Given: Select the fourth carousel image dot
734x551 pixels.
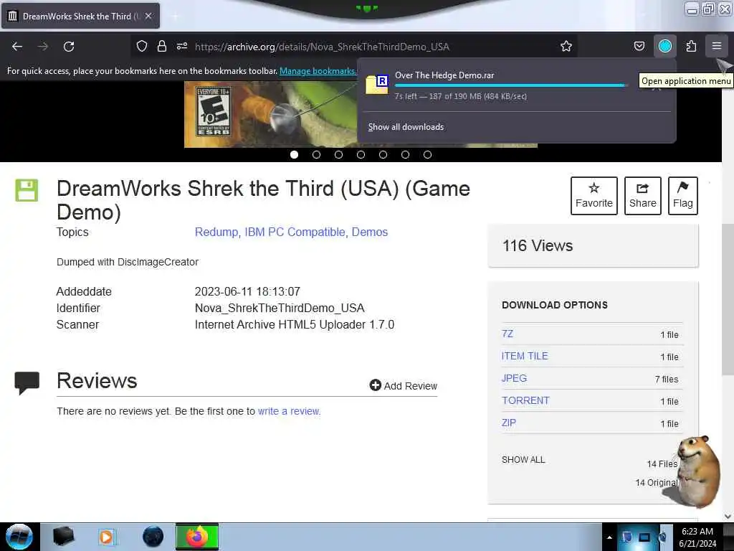Looking at the screenshot, I should pyautogui.click(x=361, y=155).
